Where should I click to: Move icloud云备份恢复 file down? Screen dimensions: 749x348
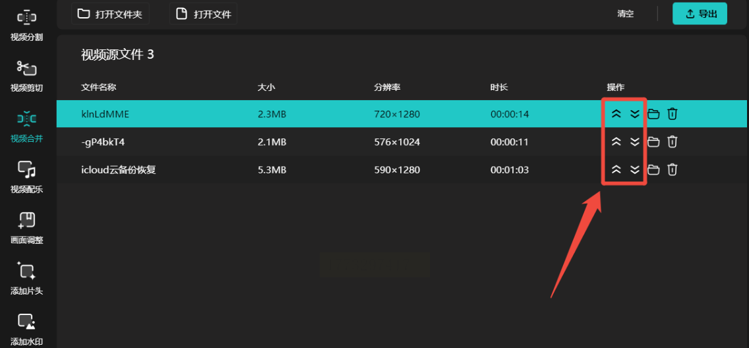point(634,170)
